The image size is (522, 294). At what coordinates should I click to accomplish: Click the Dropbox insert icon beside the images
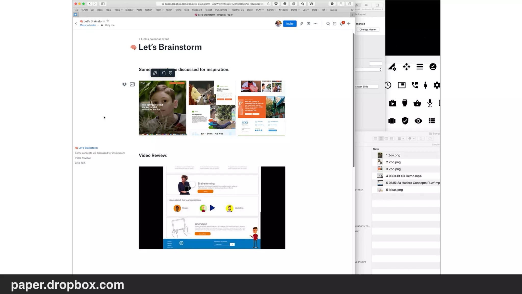pyautogui.click(x=124, y=84)
